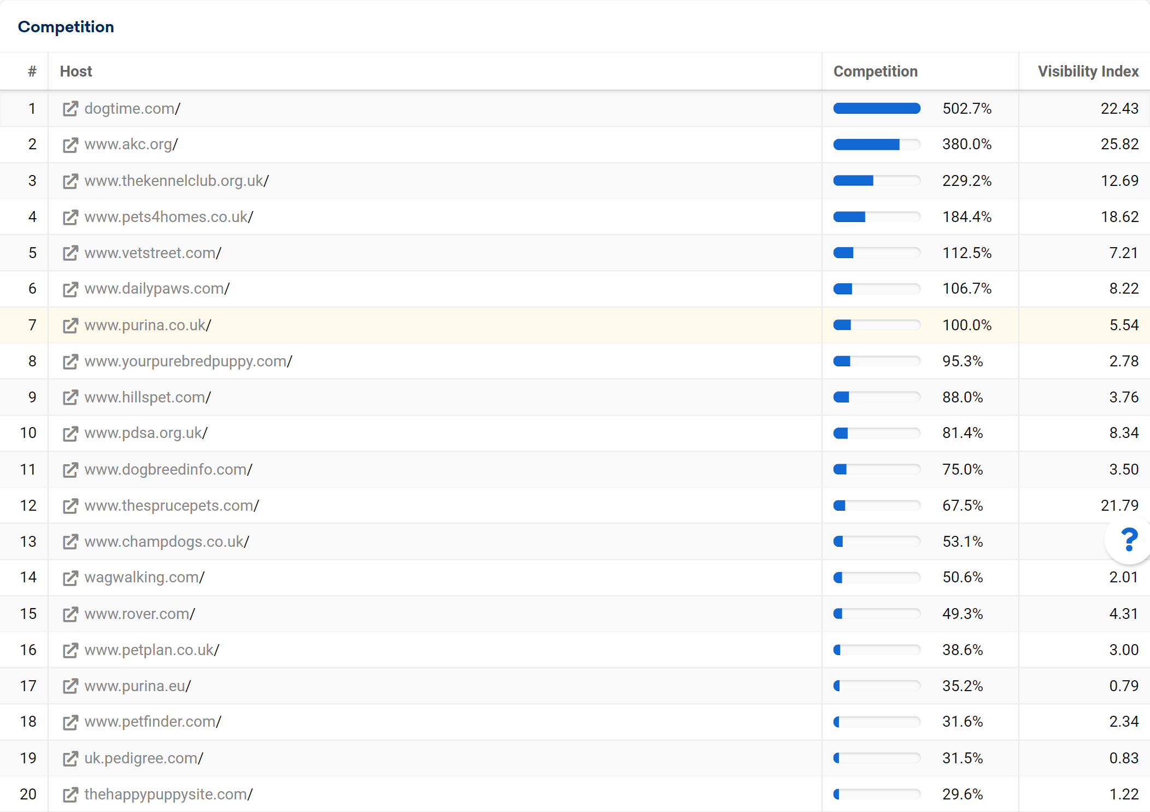Click the competition bar for dogtime.com
Viewport: 1150px width, 812px height.
(x=877, y=108)
